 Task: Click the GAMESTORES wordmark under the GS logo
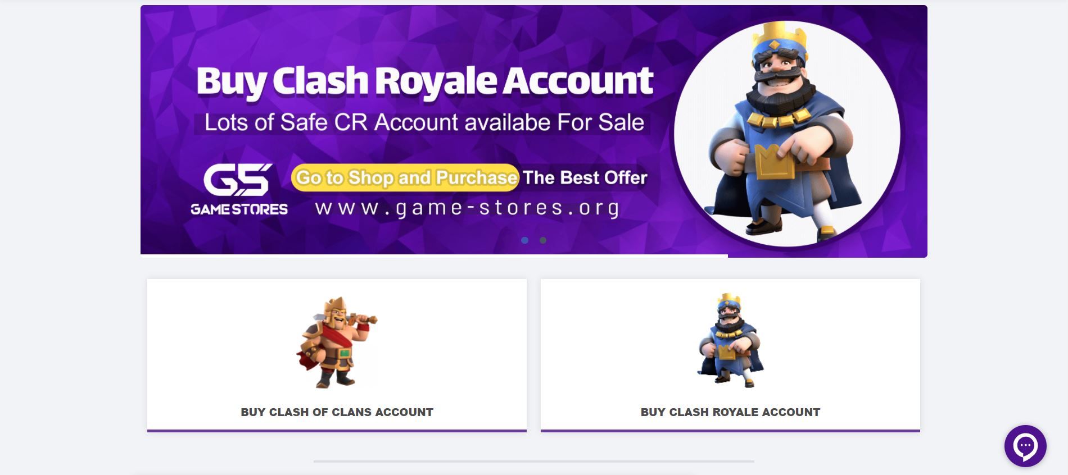(x=239, y=209)
